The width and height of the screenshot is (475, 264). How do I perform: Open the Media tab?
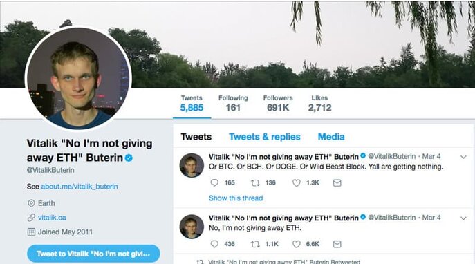click(x=331, y=137)
